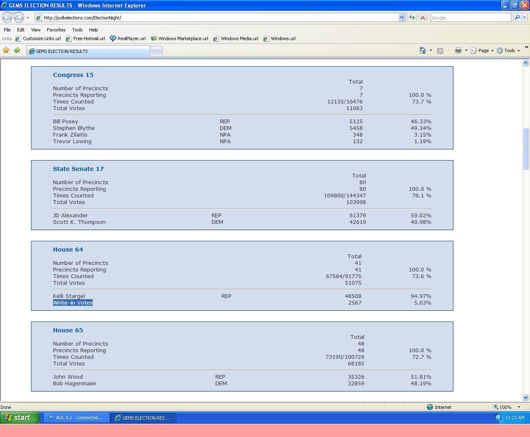Open the Tools command bar menu

[x=508, y=50]
